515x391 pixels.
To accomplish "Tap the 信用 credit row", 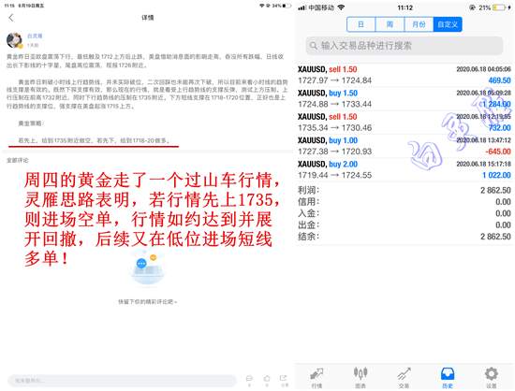I will [x=405, y=202].
